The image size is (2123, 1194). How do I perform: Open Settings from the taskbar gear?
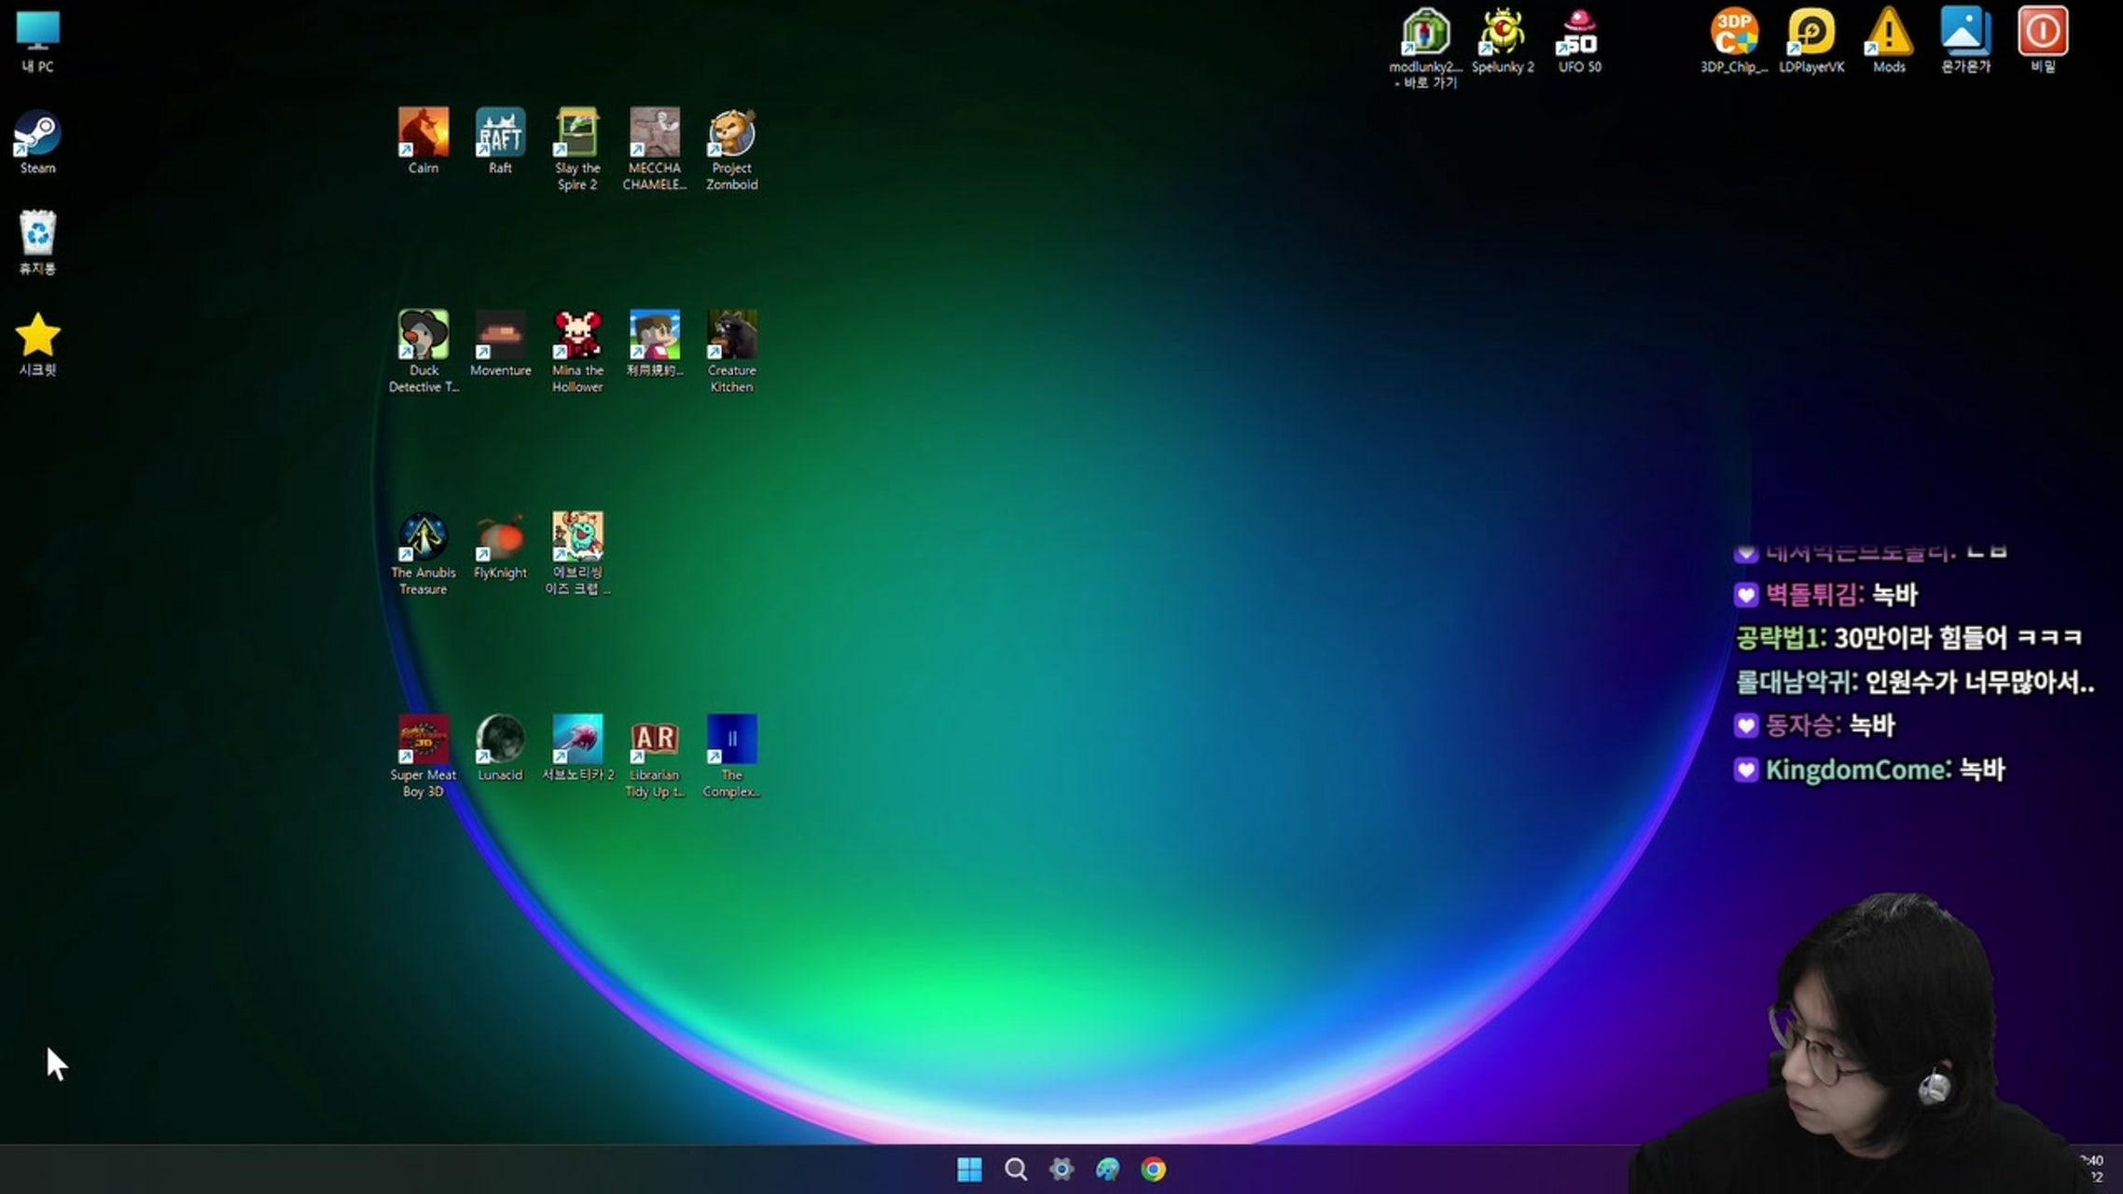point(1061,1169)
